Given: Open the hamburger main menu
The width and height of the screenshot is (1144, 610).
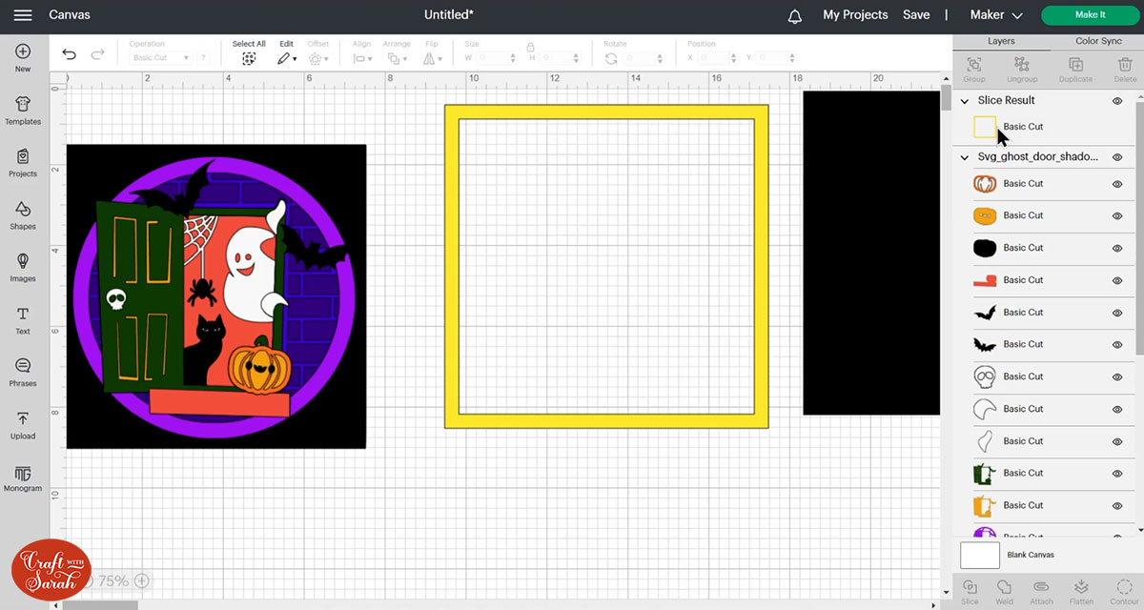Looking at the screenshot, I should (22, 15).
